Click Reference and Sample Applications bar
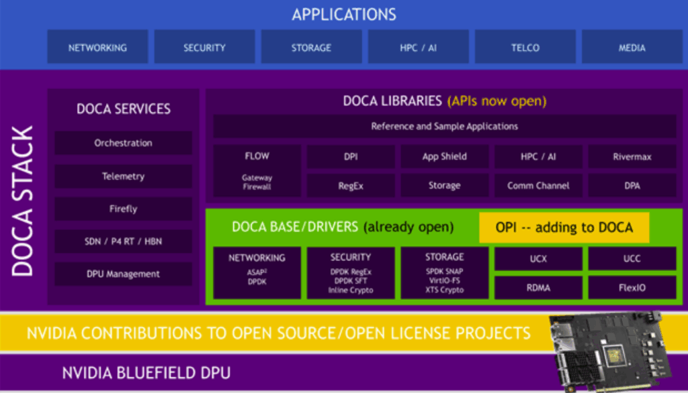This screenshot has width=688, height=393. [444, 126]
